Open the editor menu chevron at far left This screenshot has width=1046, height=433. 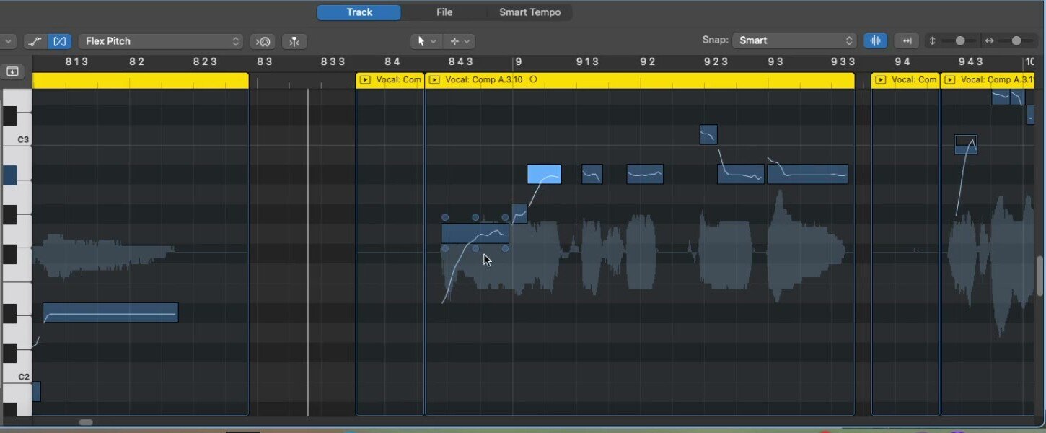pyautogui.click(x=8, y=41)
